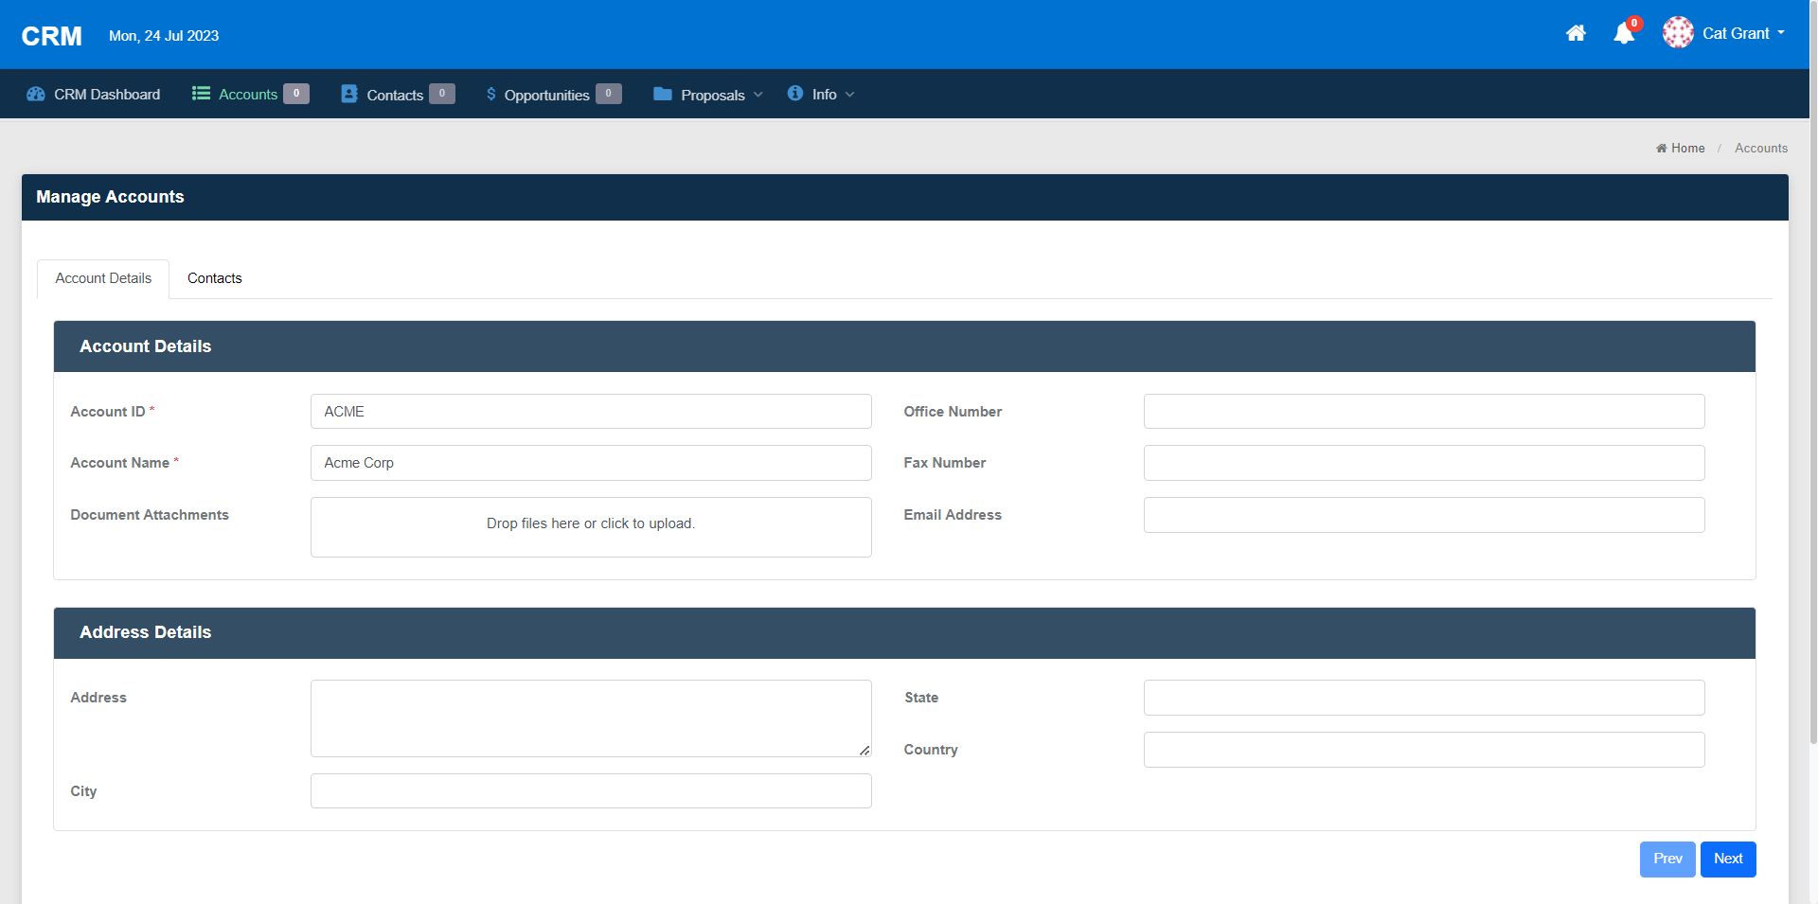Go to Home via the breadcrumb
The image size is (1818, 904).
(1681, 148)
